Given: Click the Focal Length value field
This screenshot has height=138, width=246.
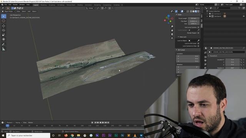Looking at the screenshot, I should (194, 18).
